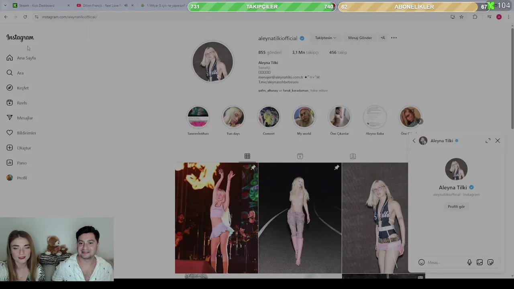Click browser back arrow
Screen dimensions: 514x289
[x=6, y=17]
